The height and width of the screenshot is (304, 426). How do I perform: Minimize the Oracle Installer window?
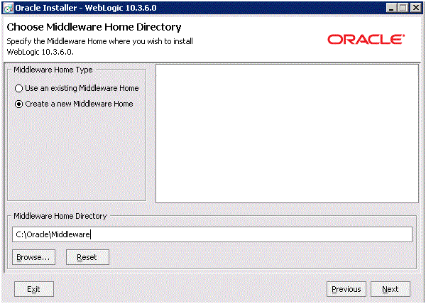(391, 8)
